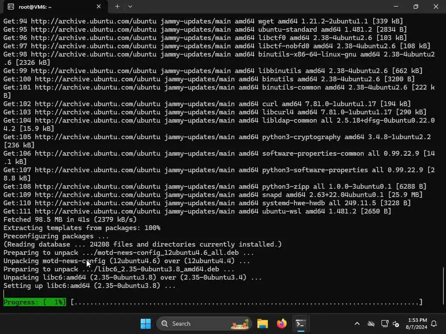This screenshot has width=446, height=334.
Task: Click the green Progress 1% indicator
Action: tap(35, 302)
